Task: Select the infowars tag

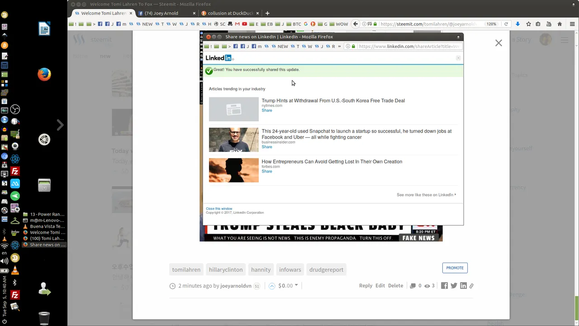Action: coord(290,269)
